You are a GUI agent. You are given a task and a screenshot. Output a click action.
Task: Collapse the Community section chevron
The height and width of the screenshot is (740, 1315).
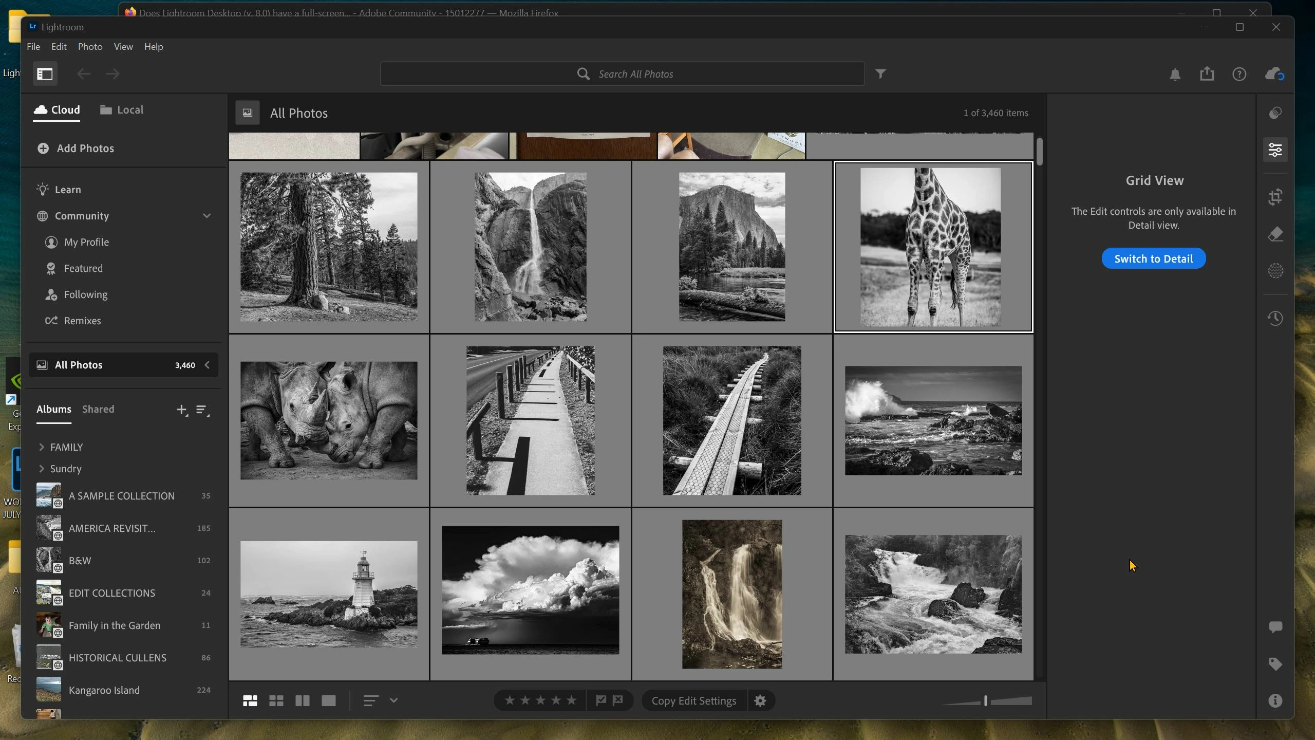tap(206, 216)
